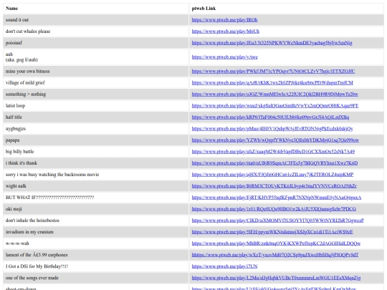Open the ptweb link for 'poioiauf'
387x290 pixels.
[272, 43]
